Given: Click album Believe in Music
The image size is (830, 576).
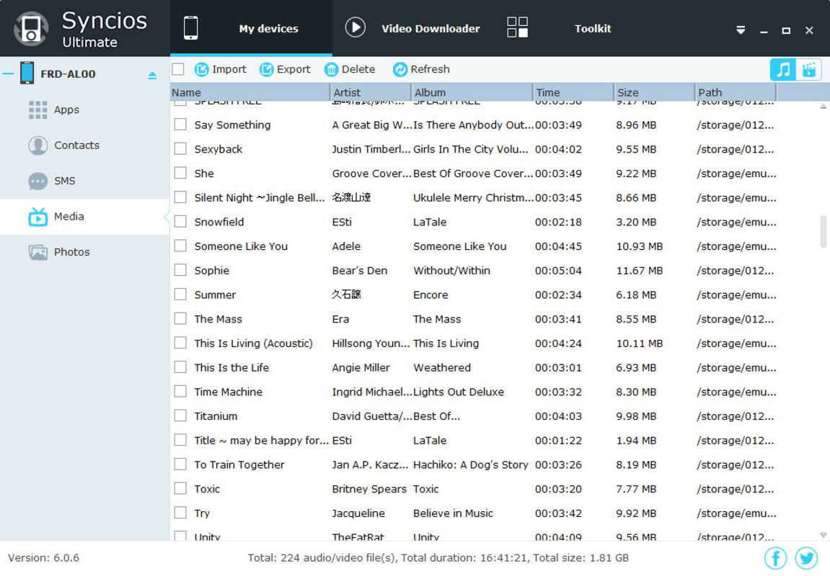Looking at the screenshot, I should pos(453,513).
